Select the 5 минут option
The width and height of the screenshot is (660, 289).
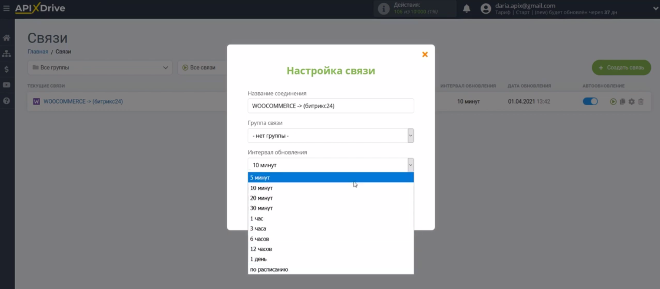click(x=331, y=177)
